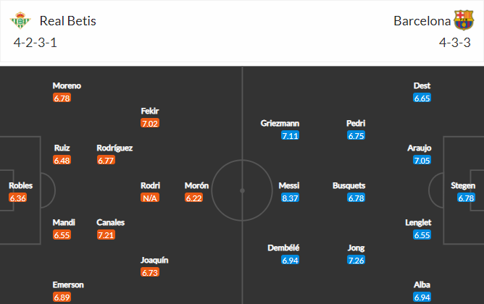The width and height of the screenshot is (484, 304).
Task: Open goalkeeper Stegen's profile
Action: point(463,185)
